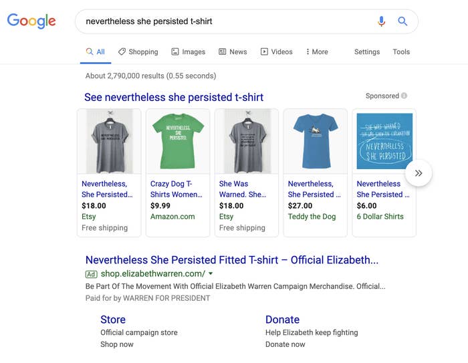Open 'Nevertheless She Persisted Fitted T-shirt' ad headline
This screenshot has width=468, height=363.
[x=232, y=260]
